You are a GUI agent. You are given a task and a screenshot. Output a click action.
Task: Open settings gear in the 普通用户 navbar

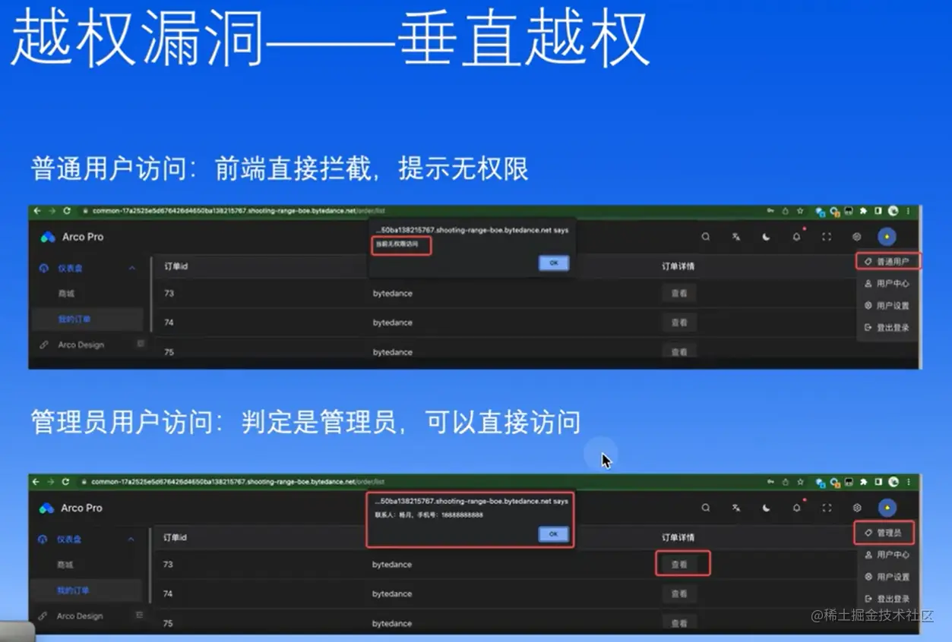point(857,237)
